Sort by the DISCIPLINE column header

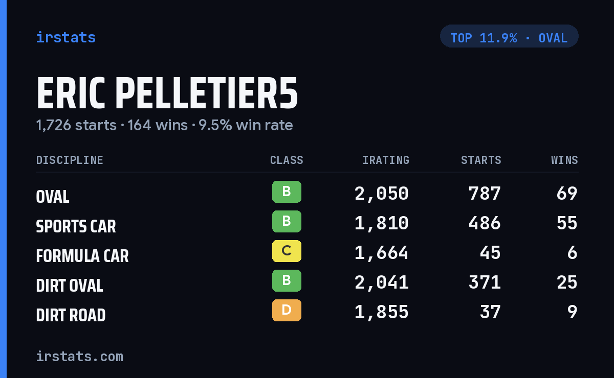click(x=70, y=160)
